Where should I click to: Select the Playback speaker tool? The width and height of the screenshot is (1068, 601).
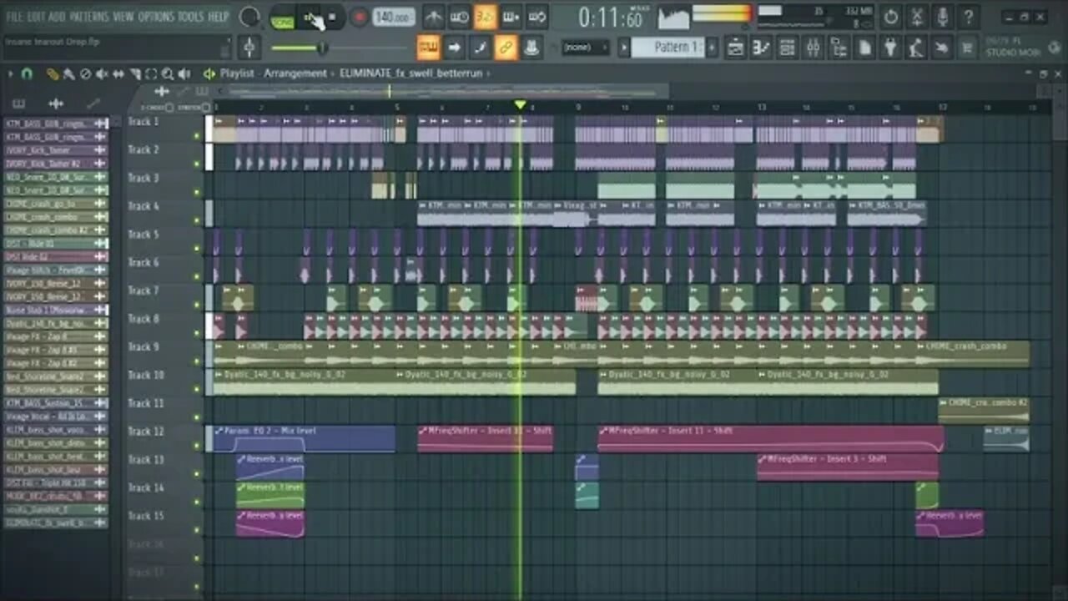coord(184,74)
